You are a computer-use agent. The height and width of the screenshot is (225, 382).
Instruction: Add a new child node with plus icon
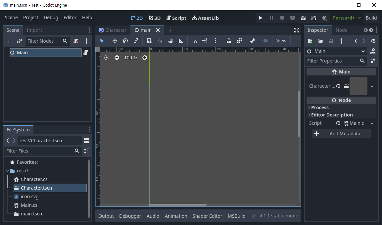(9, 41)
